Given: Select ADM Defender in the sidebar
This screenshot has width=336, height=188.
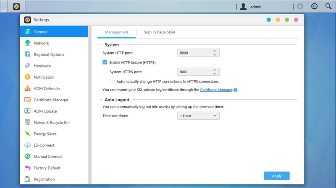Looking at the screenshot, I should coord(54,88).
